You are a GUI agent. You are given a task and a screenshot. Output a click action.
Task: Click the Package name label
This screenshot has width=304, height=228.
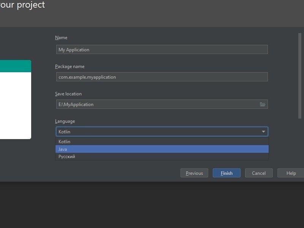[70, 66]
